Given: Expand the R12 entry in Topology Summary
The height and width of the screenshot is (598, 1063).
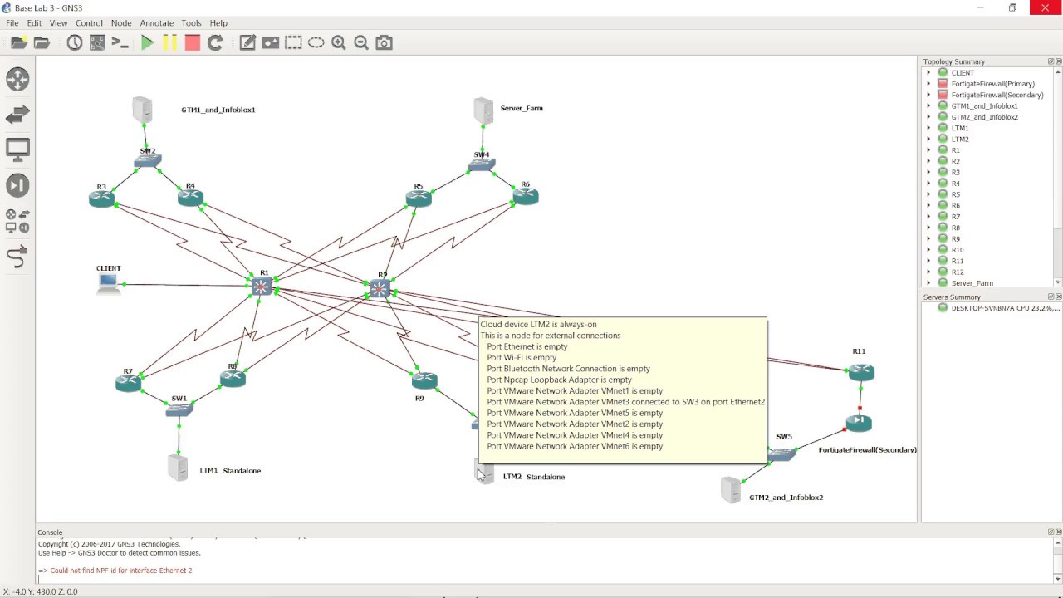Looking at the screenshot, I should tap(928, 272).
